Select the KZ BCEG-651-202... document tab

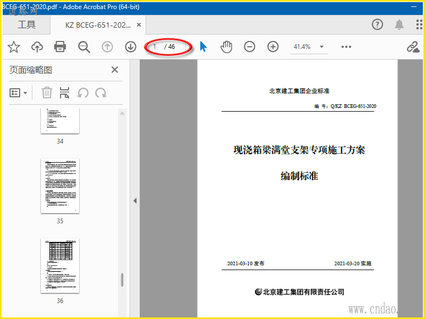click(x=98, y=25)
